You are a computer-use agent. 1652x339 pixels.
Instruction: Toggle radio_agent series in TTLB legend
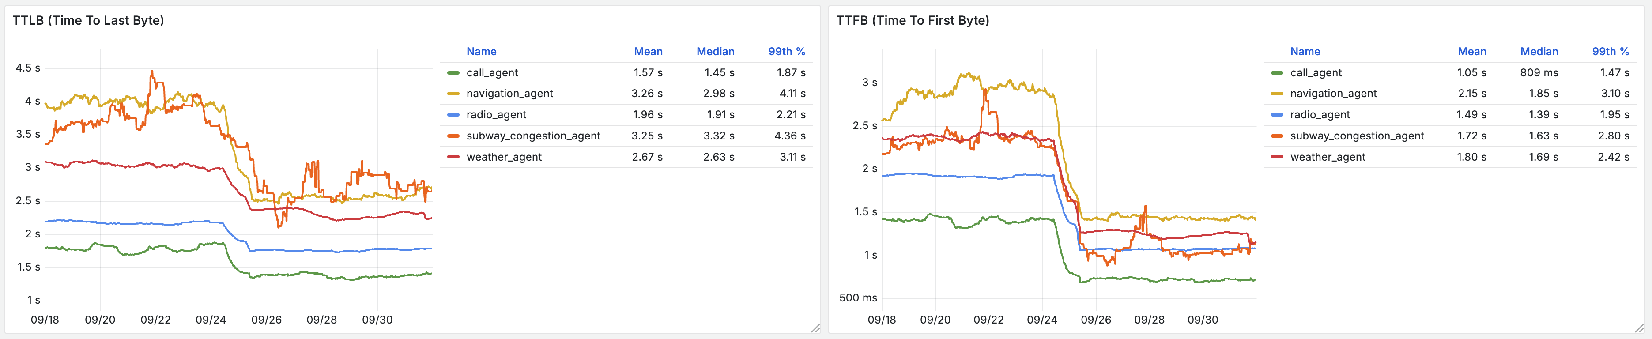pos(496,115)
